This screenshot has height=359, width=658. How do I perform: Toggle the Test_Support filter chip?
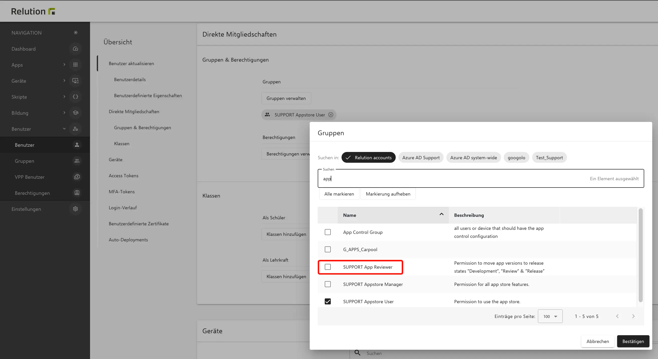[x=549, y=157]
